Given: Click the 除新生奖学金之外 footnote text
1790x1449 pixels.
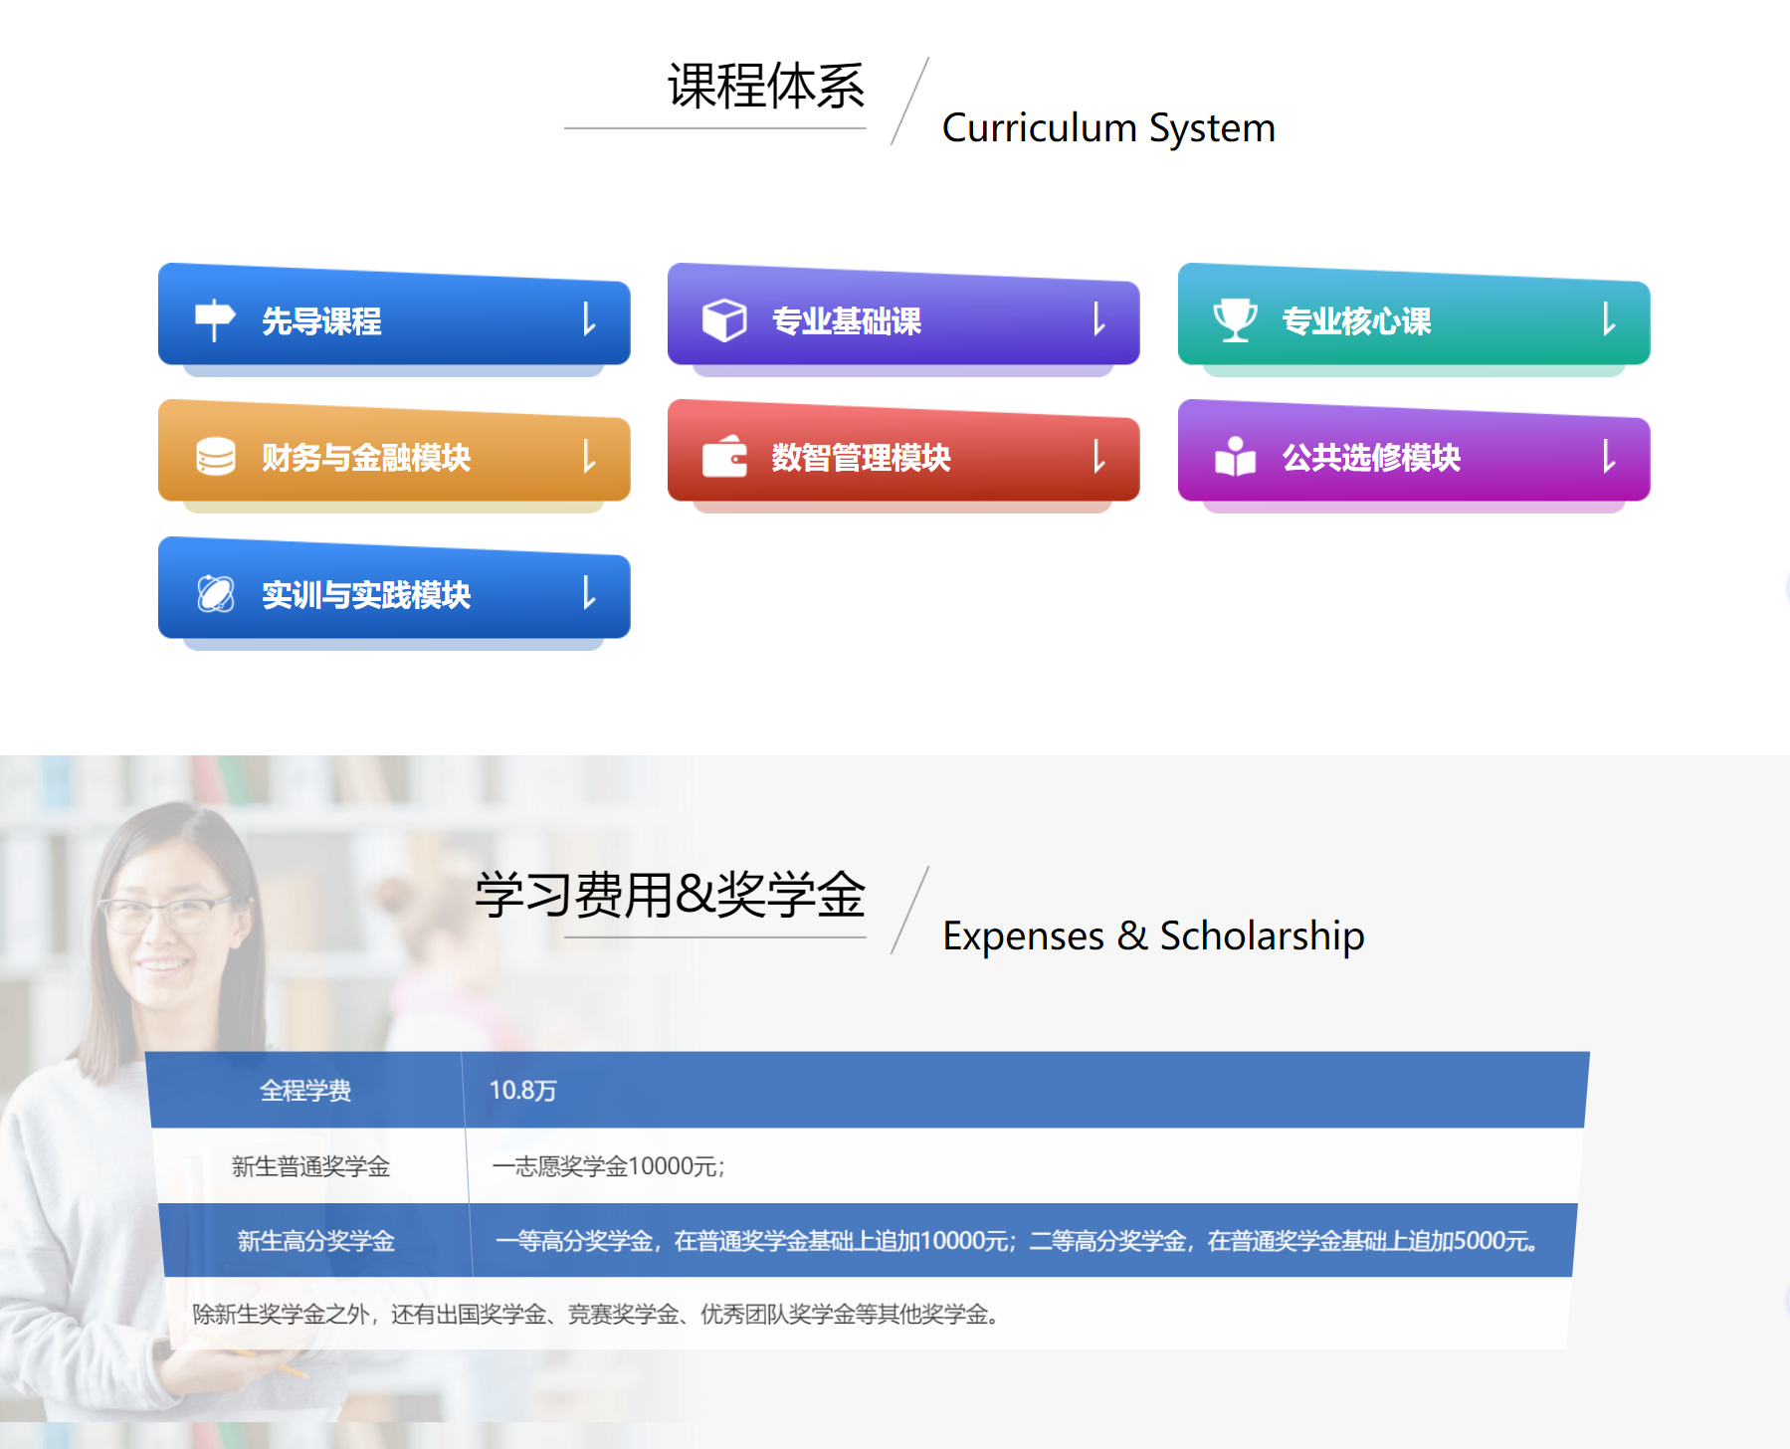Looking at the screenshot, I should pyautogui.click(x=595, y=1314).
